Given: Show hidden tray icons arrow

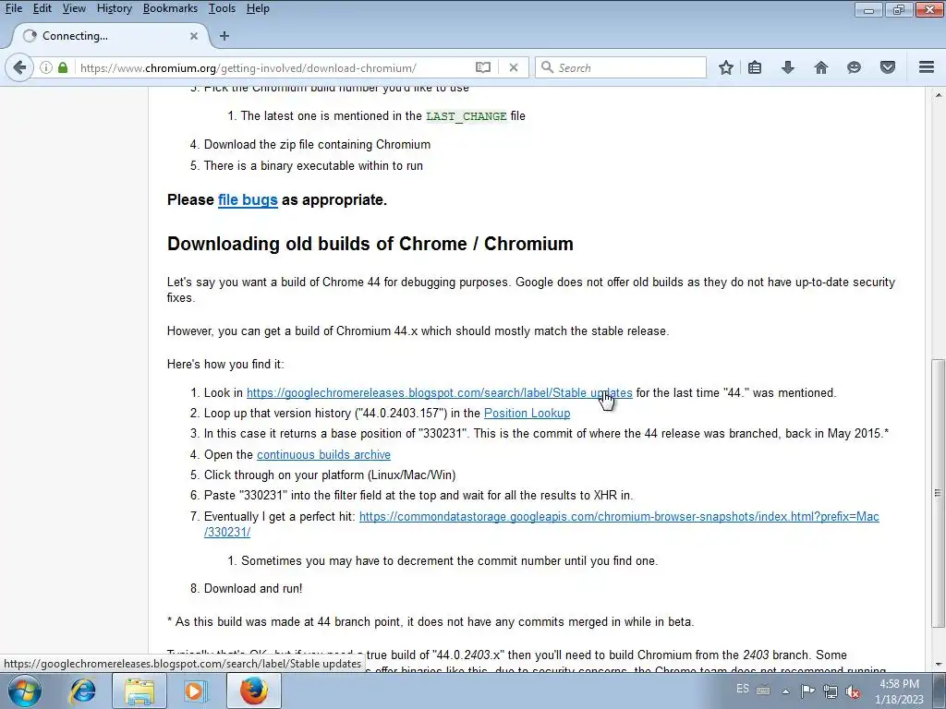Looking at the screenshot, I should click(785, 691).
